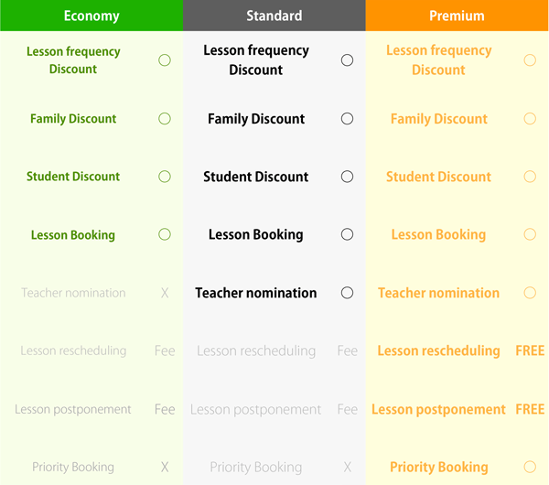Viewport: 549px width, 485px height.
Task: Click the Premium Student Discount circle icon
Action: [x=530, y=177]
